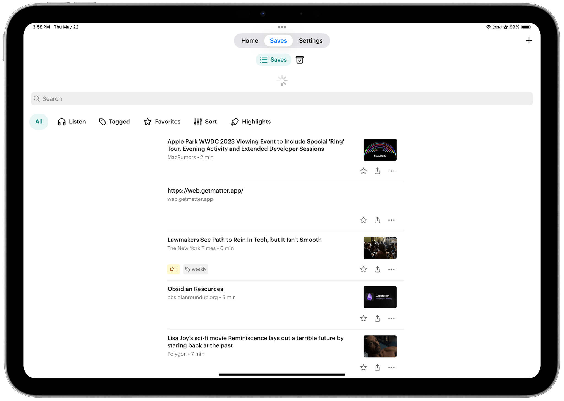This screenshot has width=564, height=401.
Task: Filter saves by Listen
Action: (72, 122)
